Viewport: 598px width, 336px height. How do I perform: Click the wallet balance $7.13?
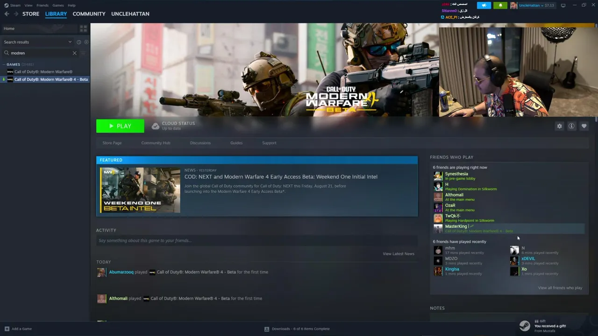tap(549, 6)
